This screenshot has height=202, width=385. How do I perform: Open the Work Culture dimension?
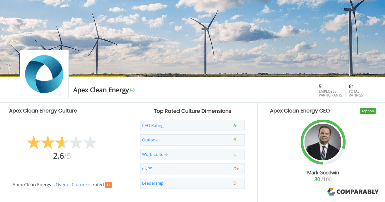click(x=192, y=154)
